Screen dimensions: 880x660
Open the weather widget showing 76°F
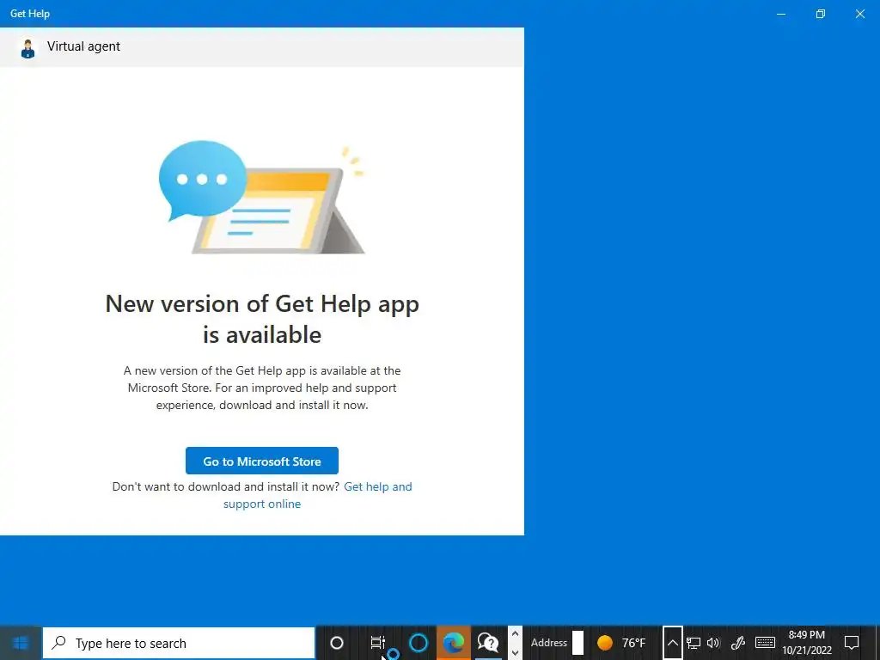click(x=621, y=643)
